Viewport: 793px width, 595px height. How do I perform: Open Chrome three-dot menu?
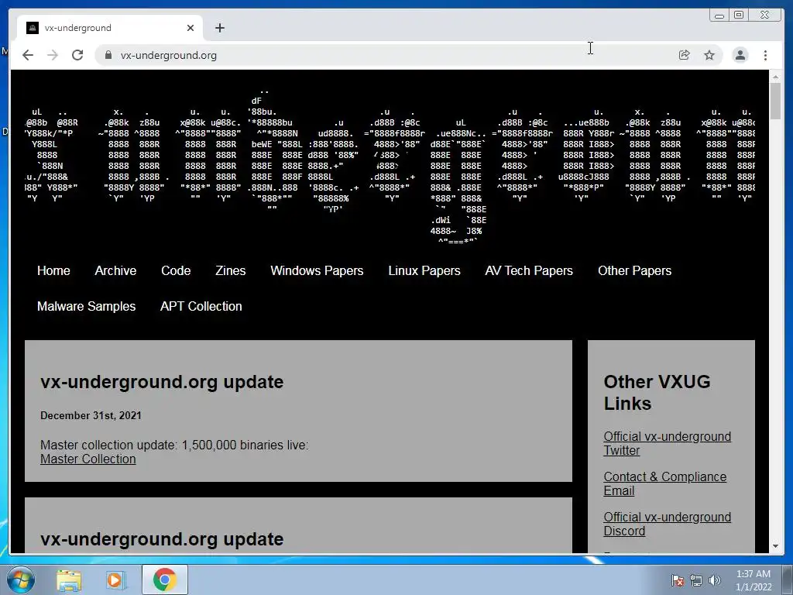pos(765,55)
